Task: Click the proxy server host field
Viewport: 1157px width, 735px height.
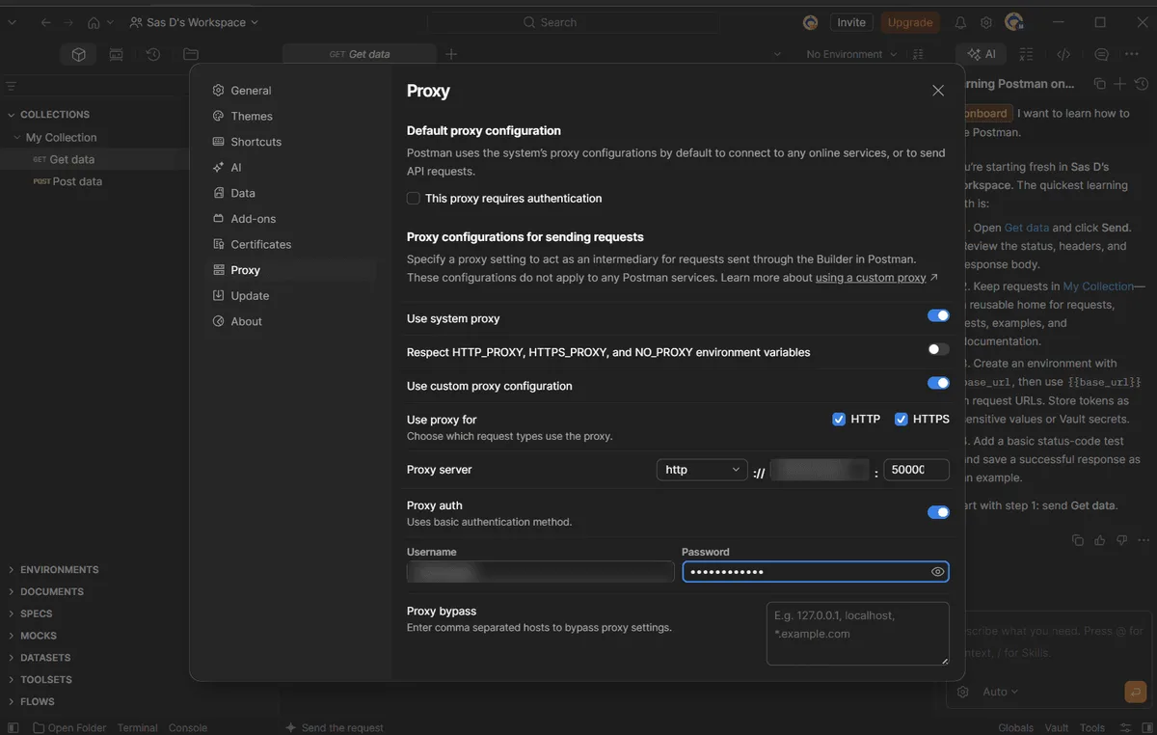Action: (x=821, y=470)
